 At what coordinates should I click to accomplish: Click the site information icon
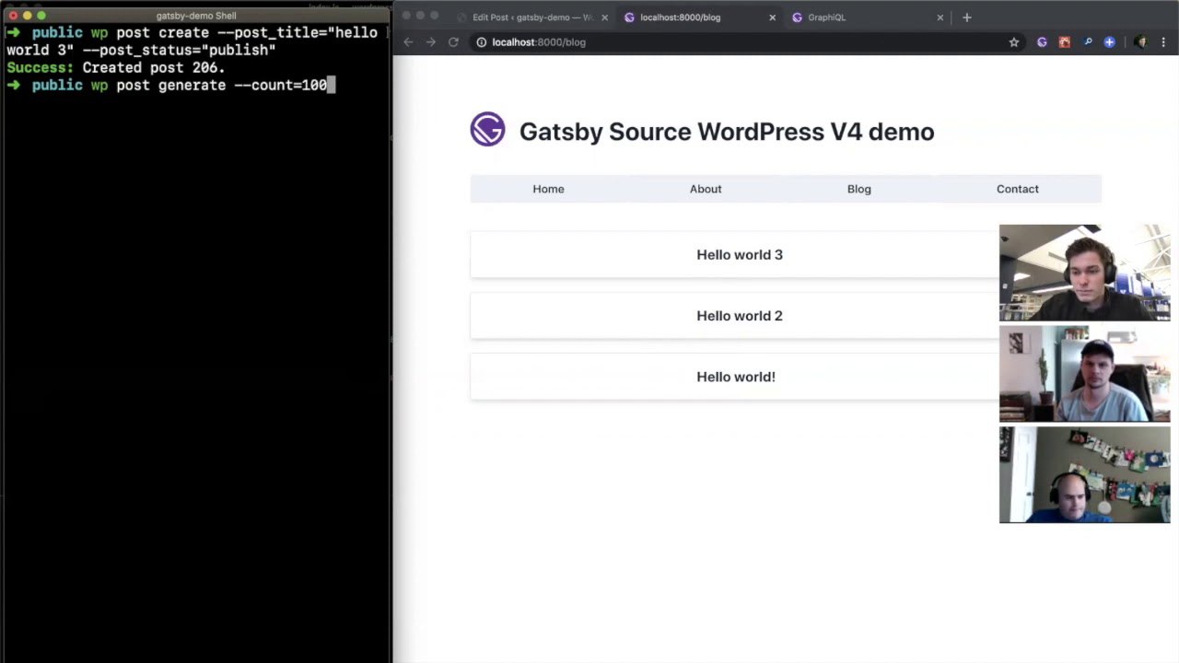(x=481, y=42)
